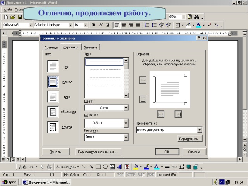Click the Open folder icon

(x=13, y=17)
